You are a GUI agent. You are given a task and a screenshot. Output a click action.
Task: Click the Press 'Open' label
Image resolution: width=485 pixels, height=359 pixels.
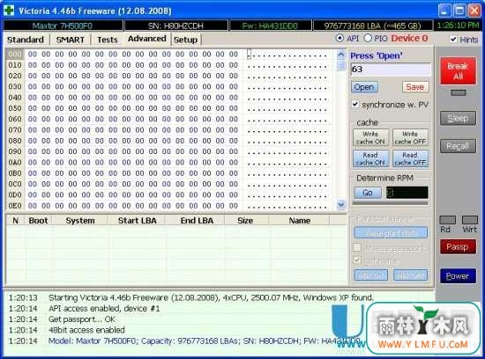[x=377, y=55]
